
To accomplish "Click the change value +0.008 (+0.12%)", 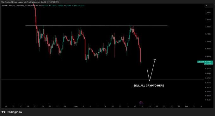I will [78, 6].
